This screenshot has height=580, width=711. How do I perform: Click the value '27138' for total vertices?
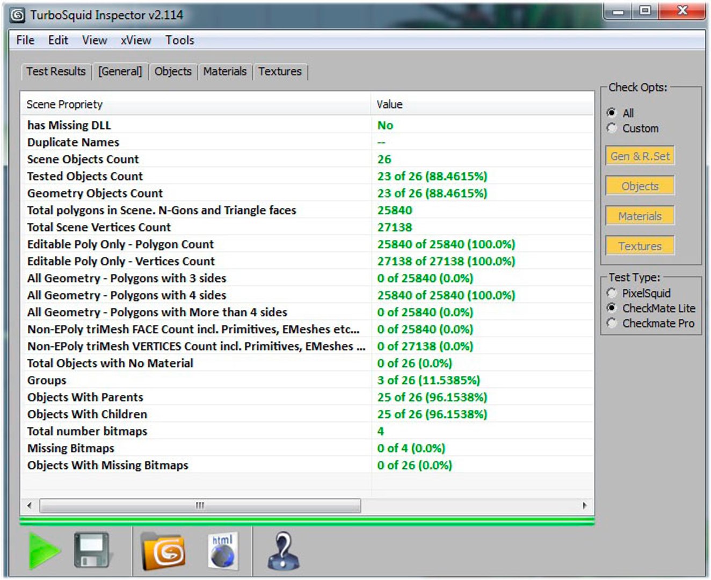click(395, 227)
